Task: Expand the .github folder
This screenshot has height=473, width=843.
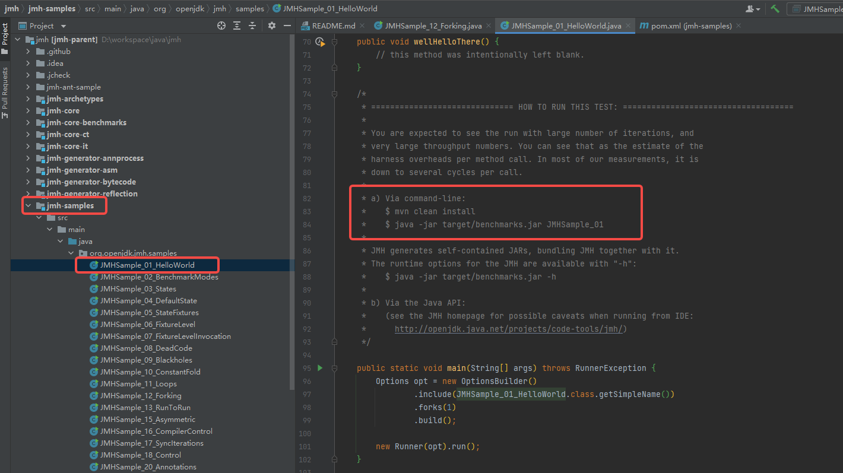Action: (x=28, y=52)
